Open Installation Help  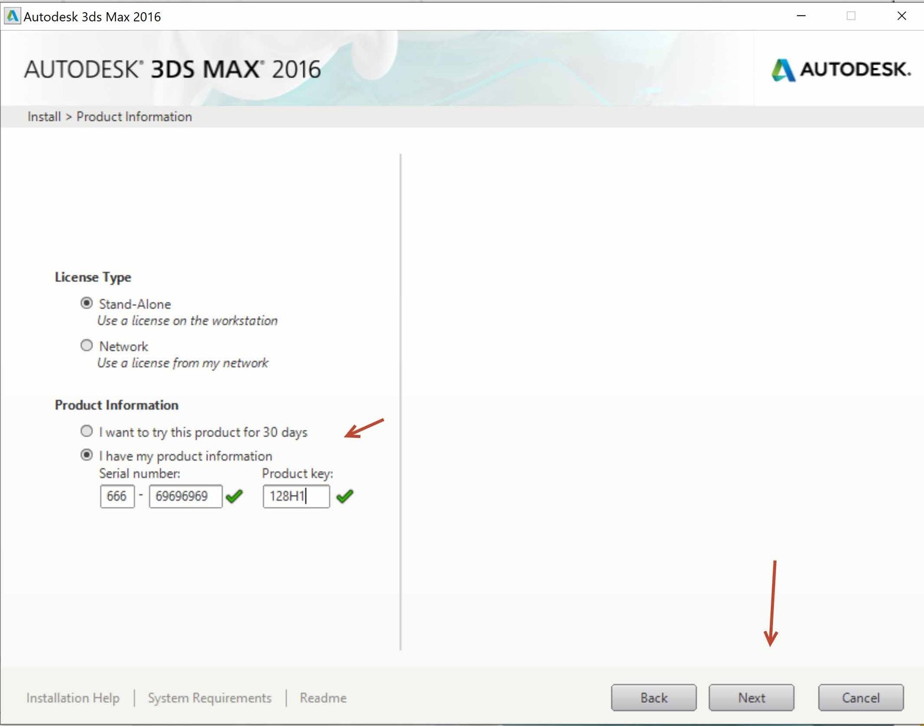(73, 697)
